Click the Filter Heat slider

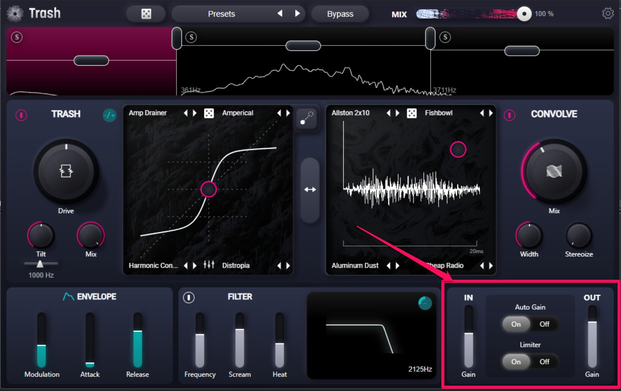coord(280,340)
